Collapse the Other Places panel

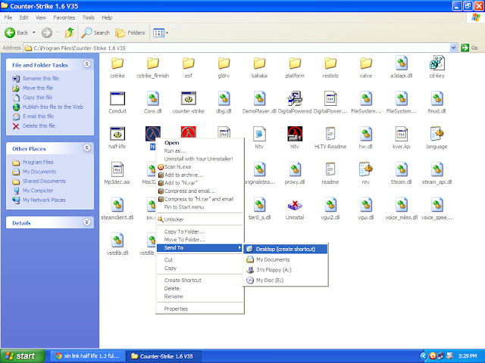(x=87, y=148)
